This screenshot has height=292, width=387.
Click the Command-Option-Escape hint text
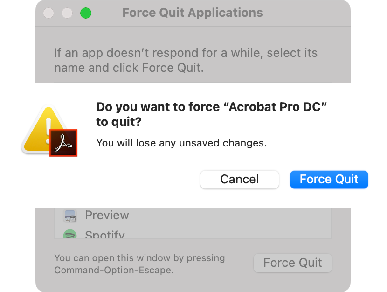click(139, 264)
